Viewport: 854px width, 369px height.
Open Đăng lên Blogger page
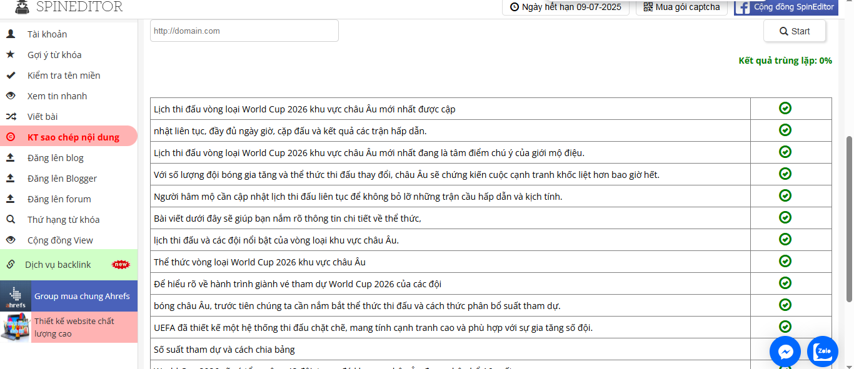(69, 178)
